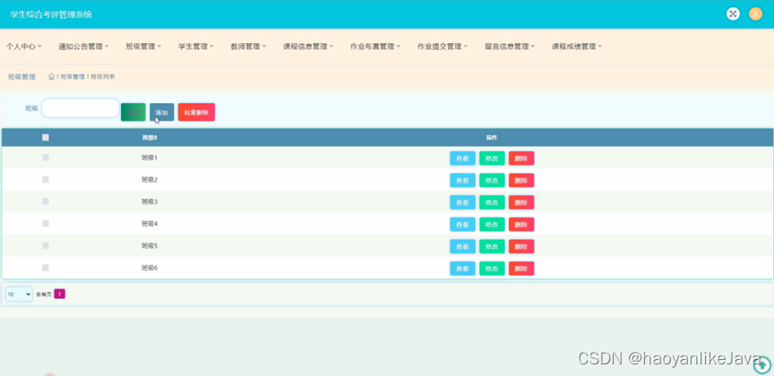Click the 班级管理 breadcrumb link
Screen dimensions: 774x376
(x=73, y=77)
